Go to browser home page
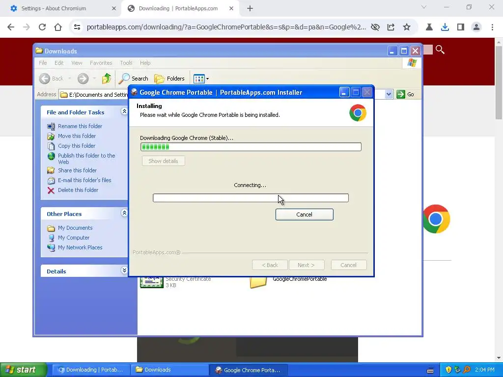 tap(58, 27)
